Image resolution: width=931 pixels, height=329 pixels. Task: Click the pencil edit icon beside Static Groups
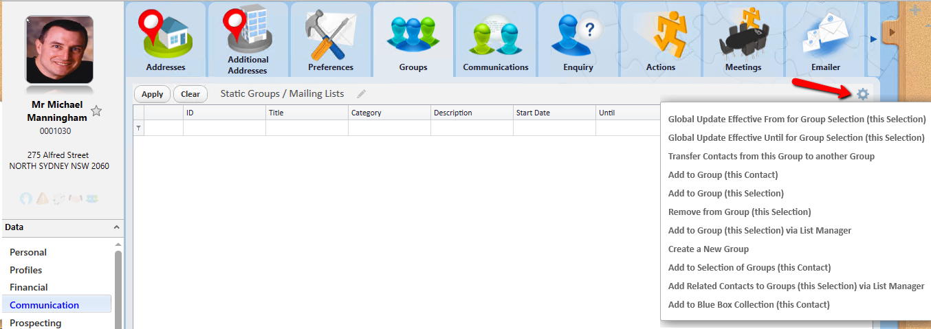(362, 94)
